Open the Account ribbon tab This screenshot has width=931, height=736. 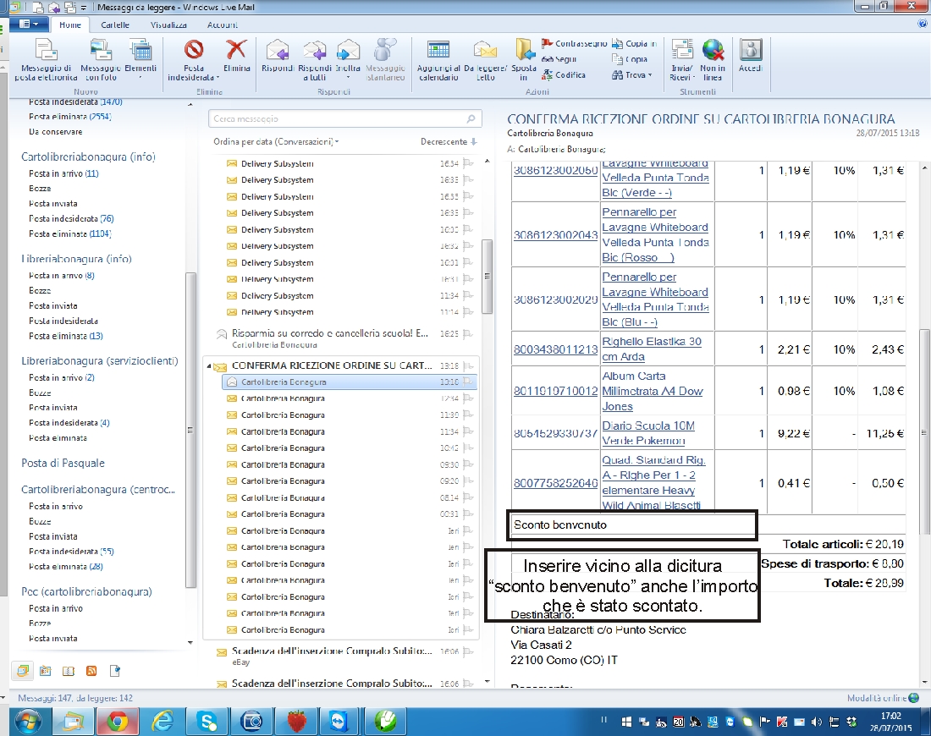click(222, 25)
